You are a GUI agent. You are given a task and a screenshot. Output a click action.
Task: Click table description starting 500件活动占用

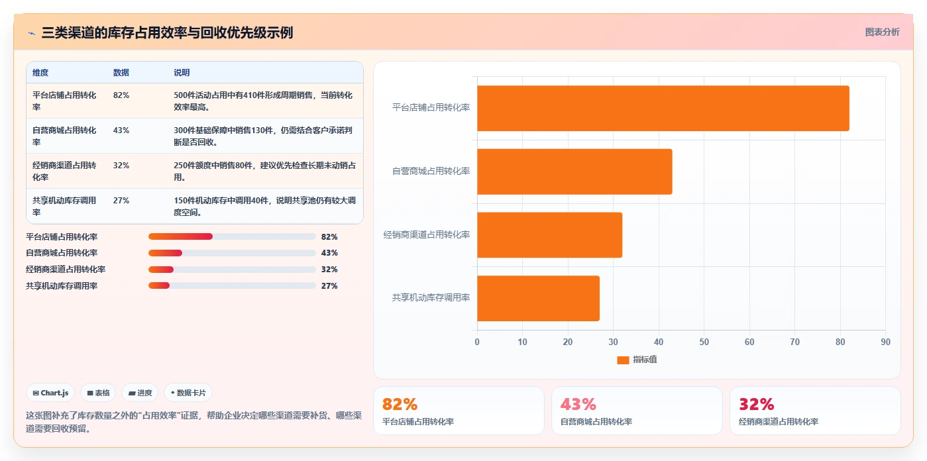(263, 101)
